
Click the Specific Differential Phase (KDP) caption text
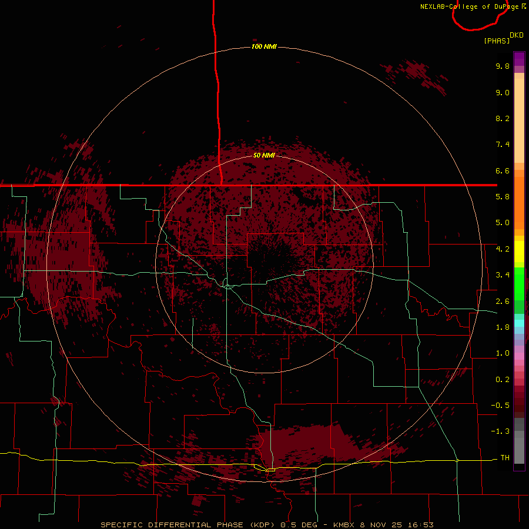[x=189, y=525]
